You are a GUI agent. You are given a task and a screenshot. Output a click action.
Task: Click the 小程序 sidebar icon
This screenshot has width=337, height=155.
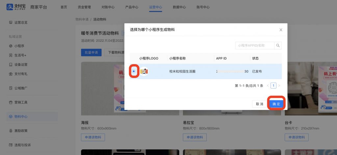tap(11, 46)
